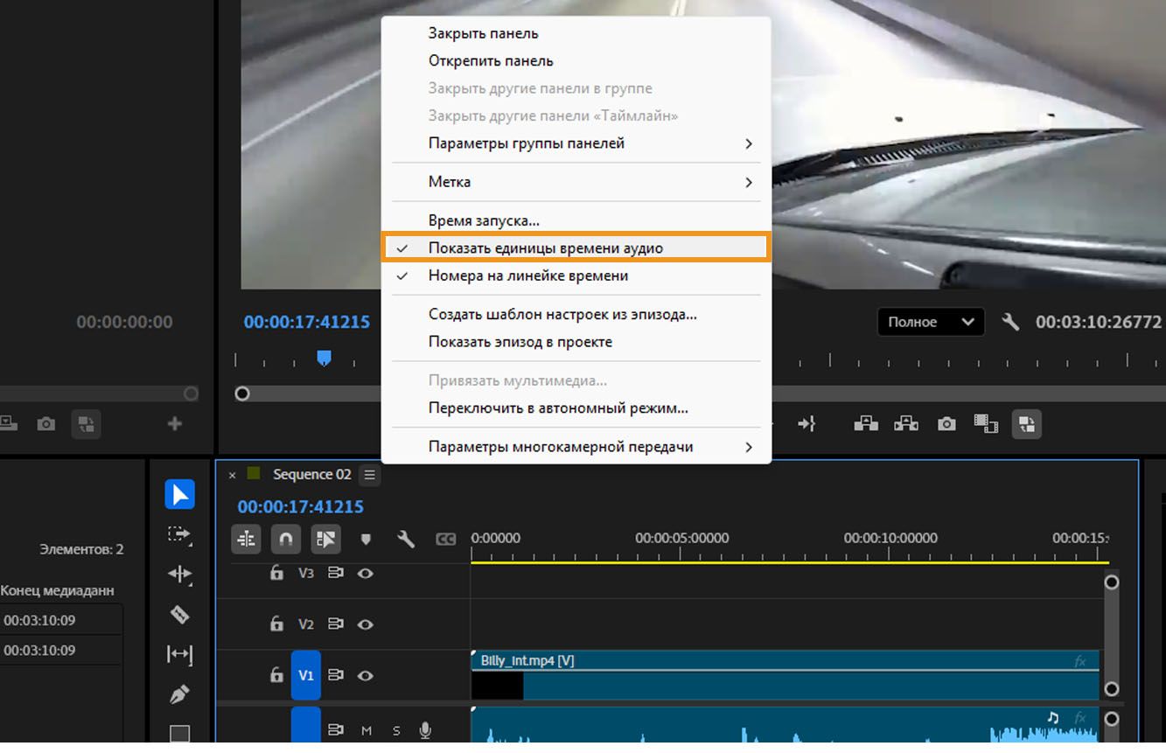Open timeline display settings wrench
Screen dimensions: 1166x753
405,540
